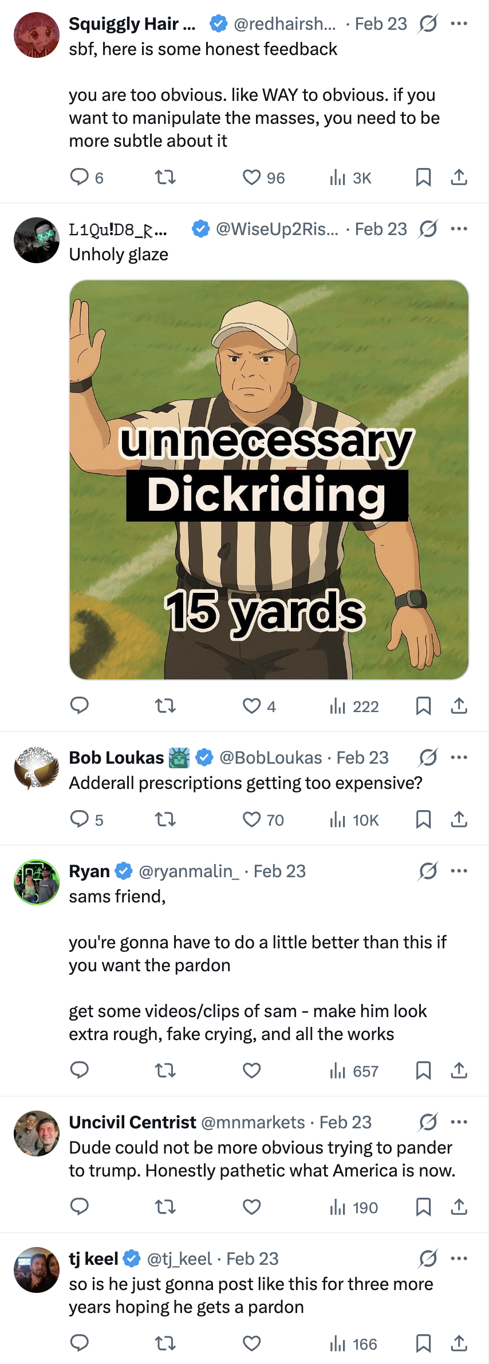Open the Feb 23 timestamp on tj keel tweet

[x=253, y=1259]
